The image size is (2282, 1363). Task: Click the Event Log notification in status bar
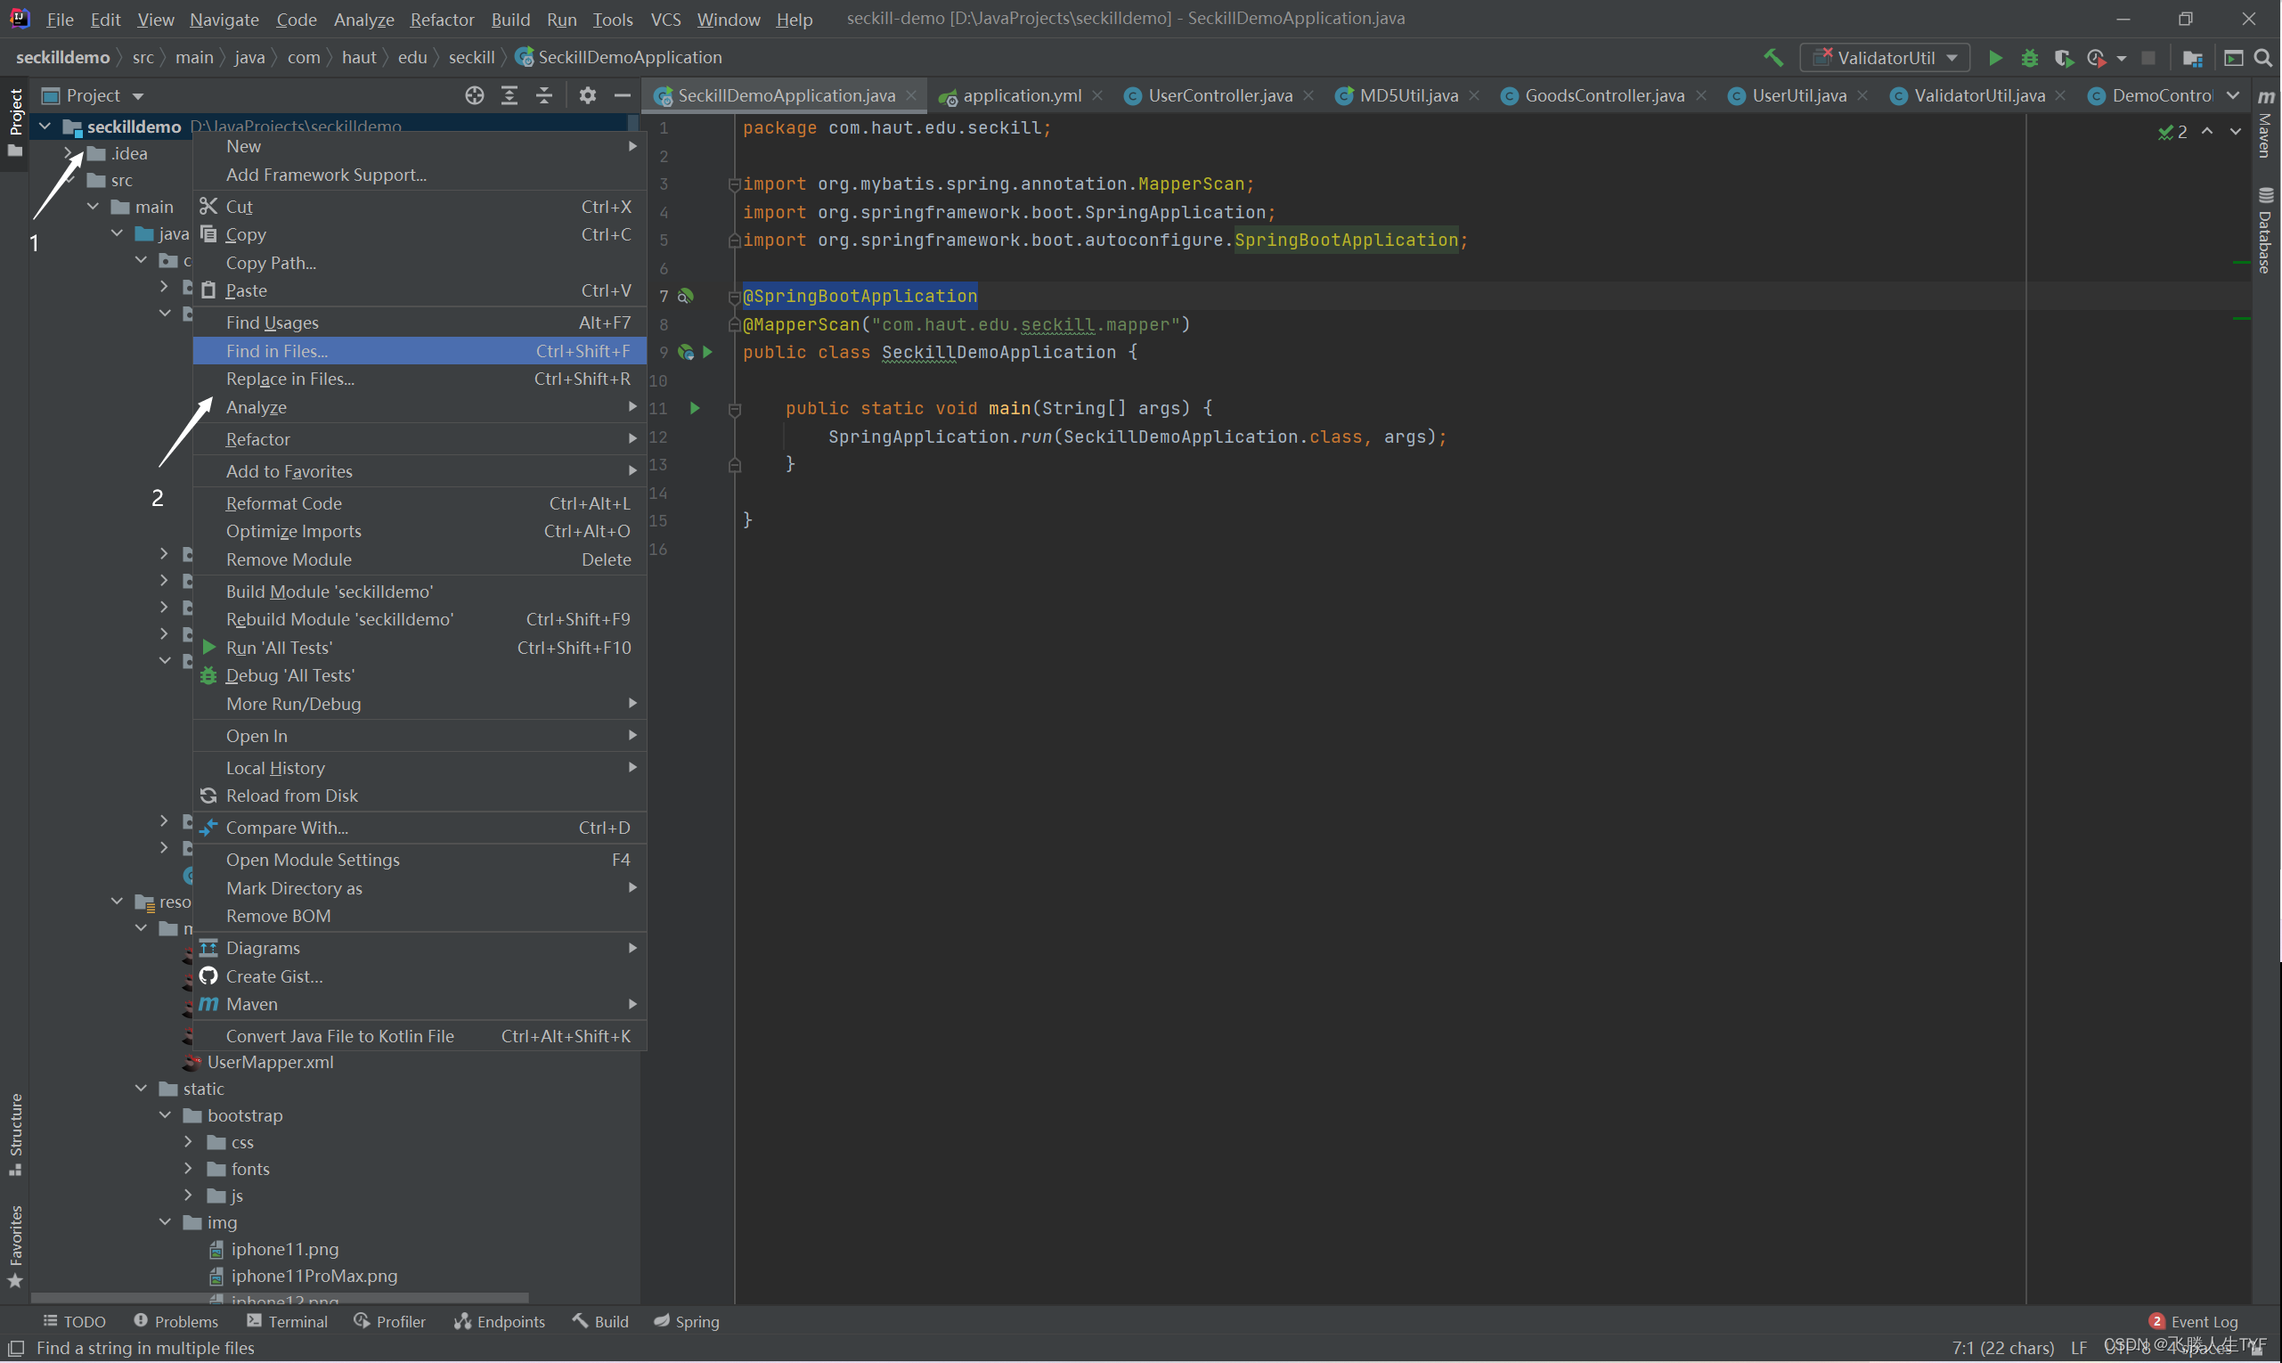click(x=2196, y=1321)
